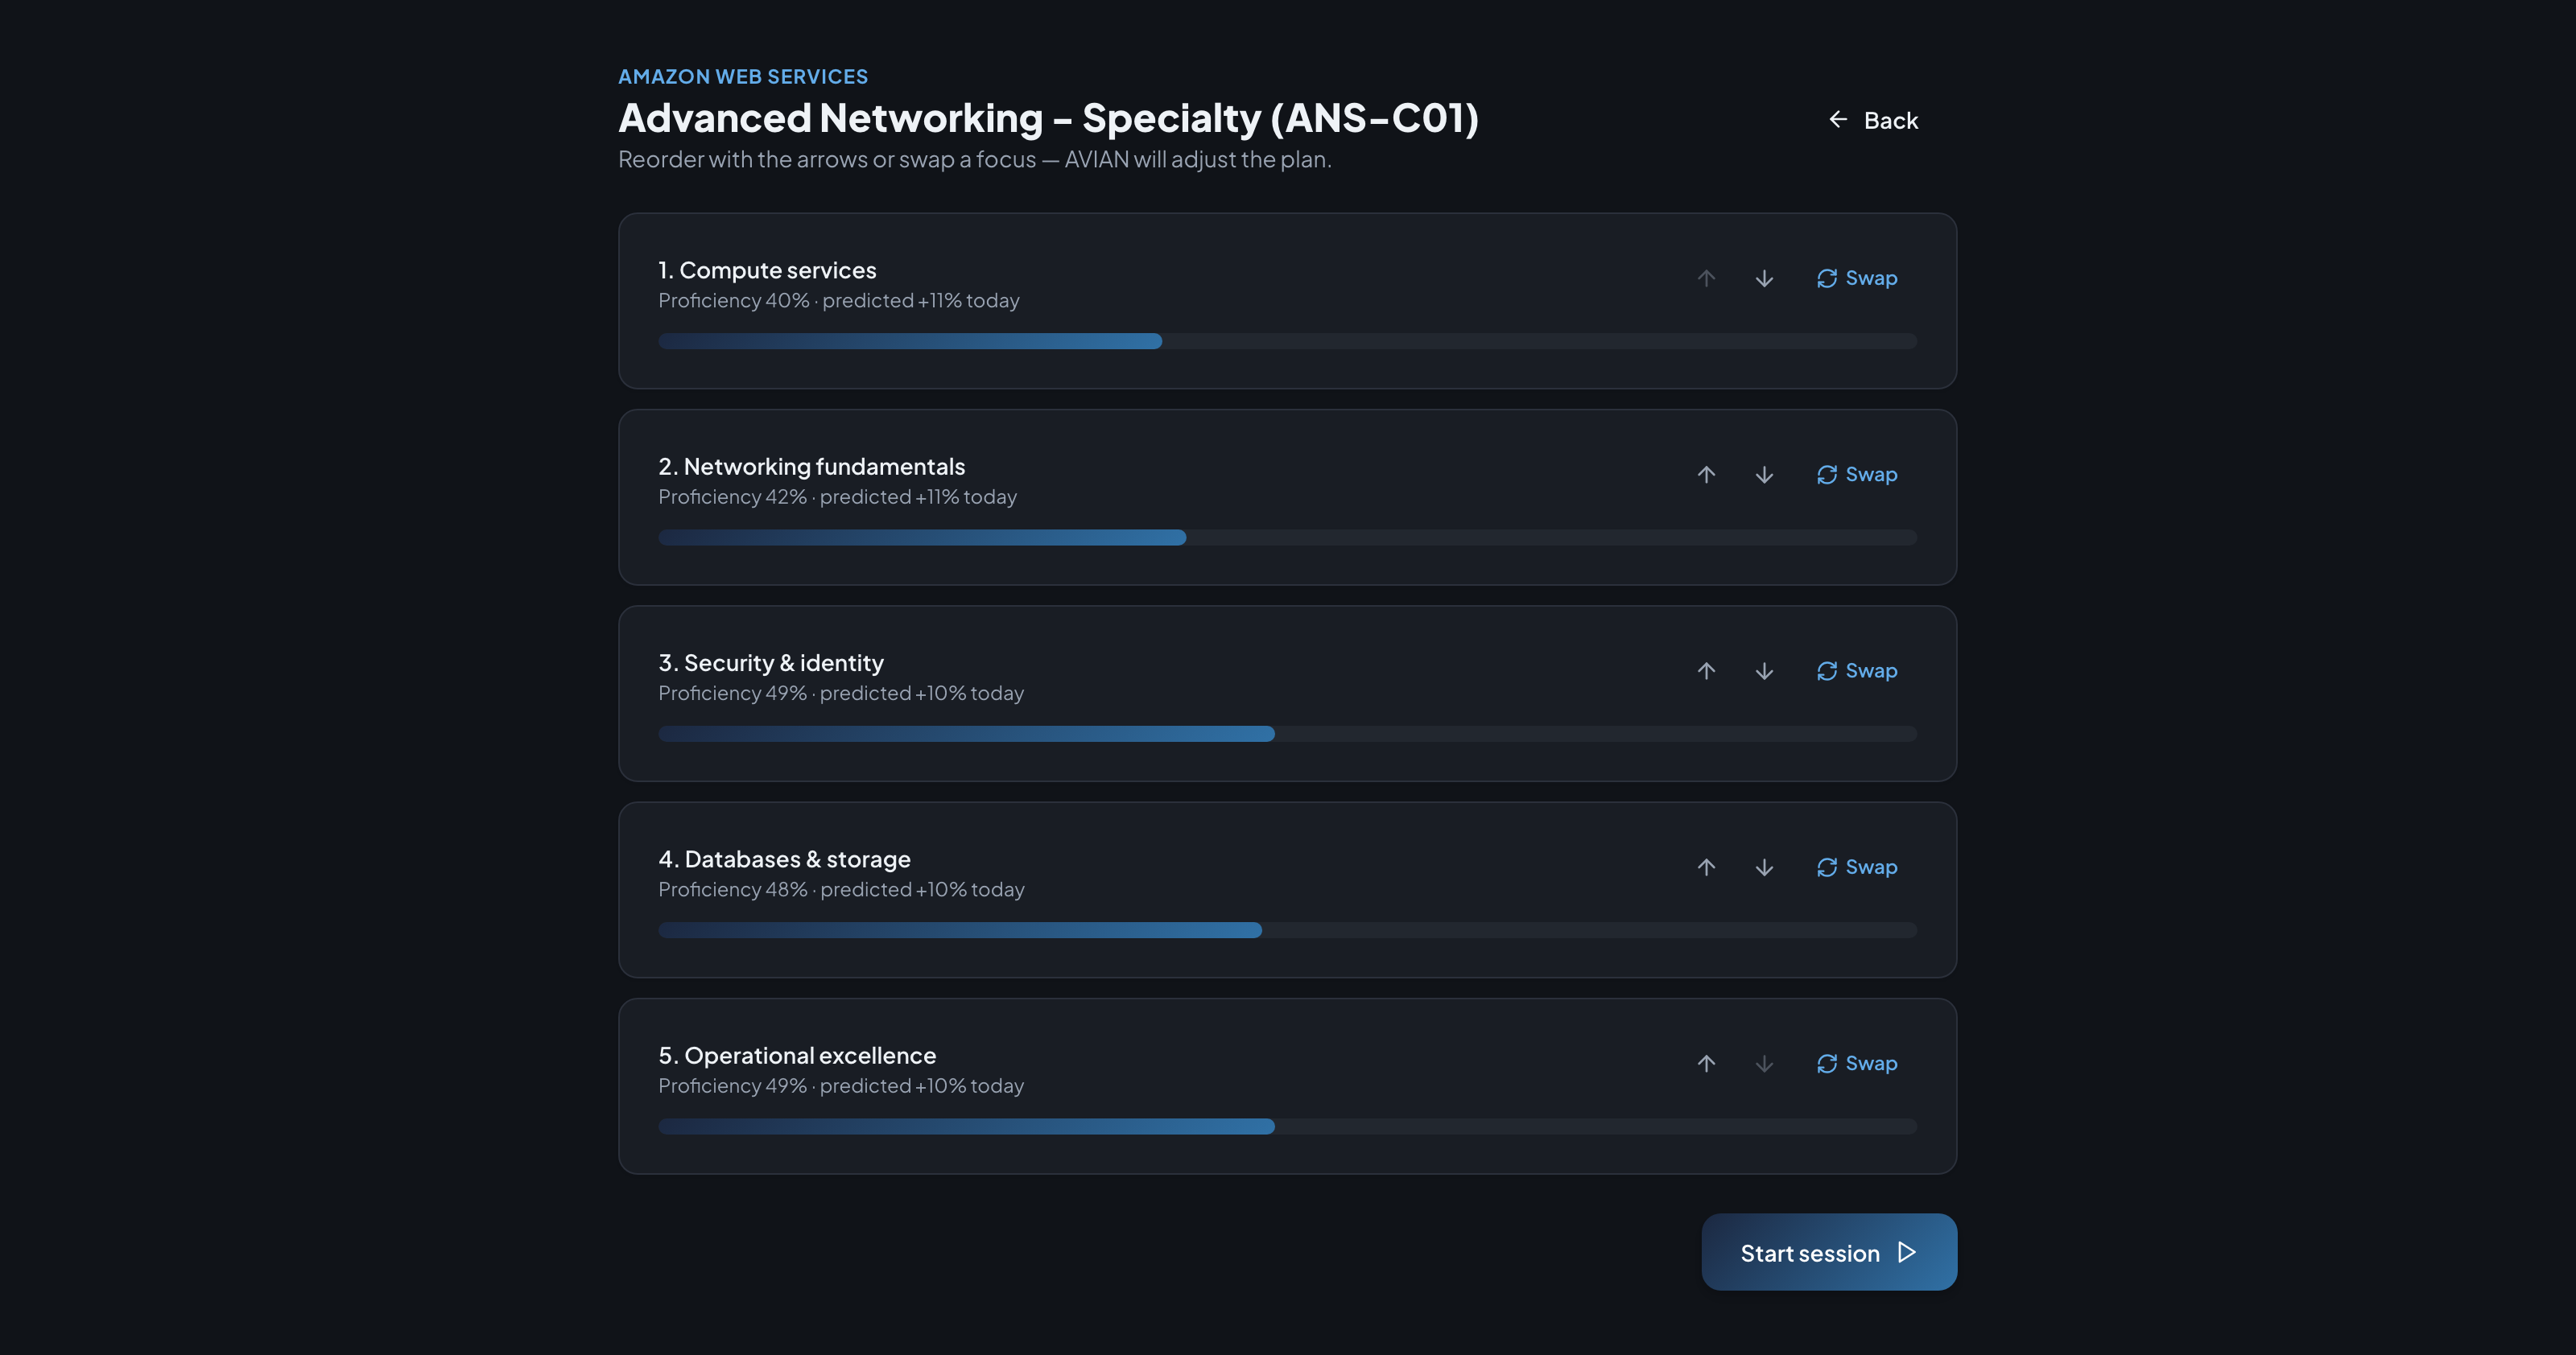
Task: Swap out Security & identity topic
Action: tap(1857, 670)
